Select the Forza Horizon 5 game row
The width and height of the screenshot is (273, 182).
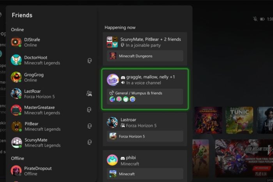[x=145, y=136]
